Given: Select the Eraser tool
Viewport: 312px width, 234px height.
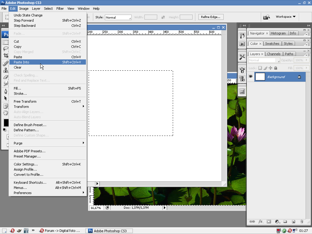Looking at the screenshot, I should pos(5,77).
